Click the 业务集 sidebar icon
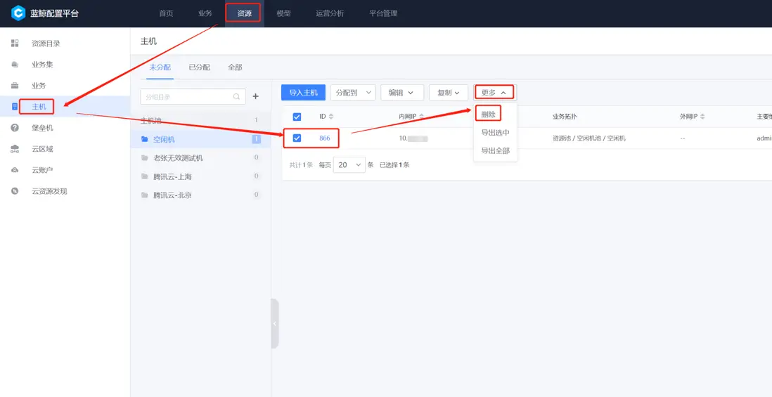 15,65
